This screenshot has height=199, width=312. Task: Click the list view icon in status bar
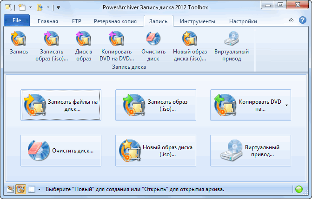32,189
